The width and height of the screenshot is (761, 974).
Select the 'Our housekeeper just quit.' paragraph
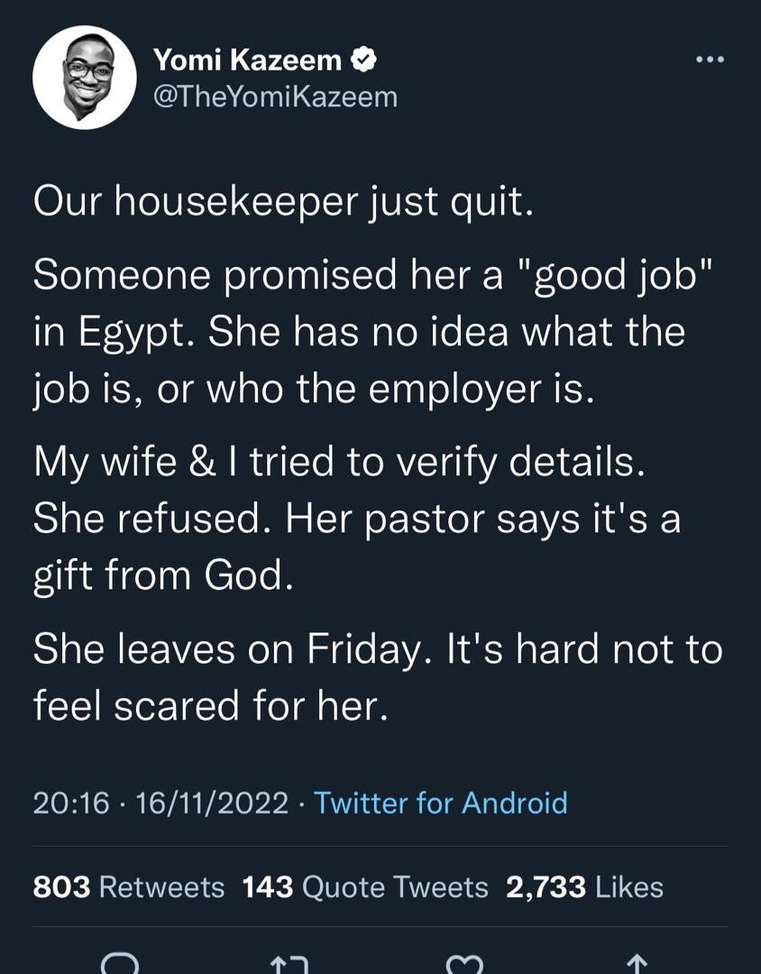pos(282,200)
